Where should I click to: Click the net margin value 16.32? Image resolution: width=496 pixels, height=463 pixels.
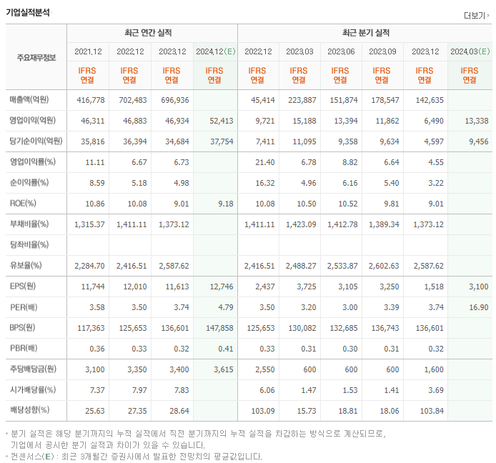[265, 183]
